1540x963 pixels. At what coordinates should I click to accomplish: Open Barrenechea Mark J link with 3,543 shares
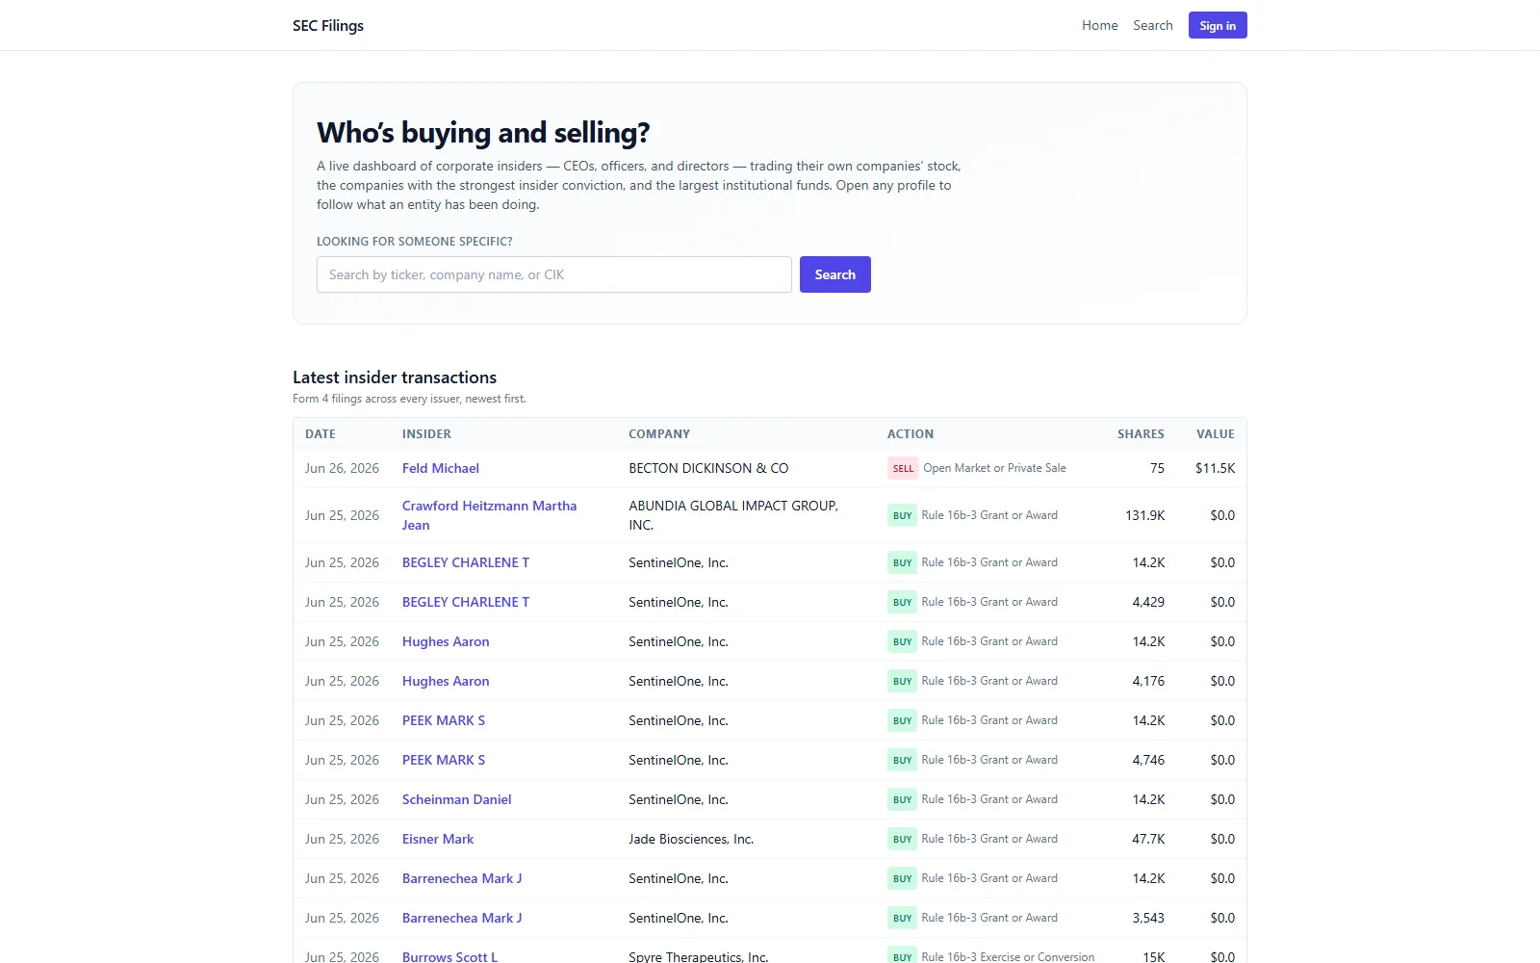(x=462, y=918)
